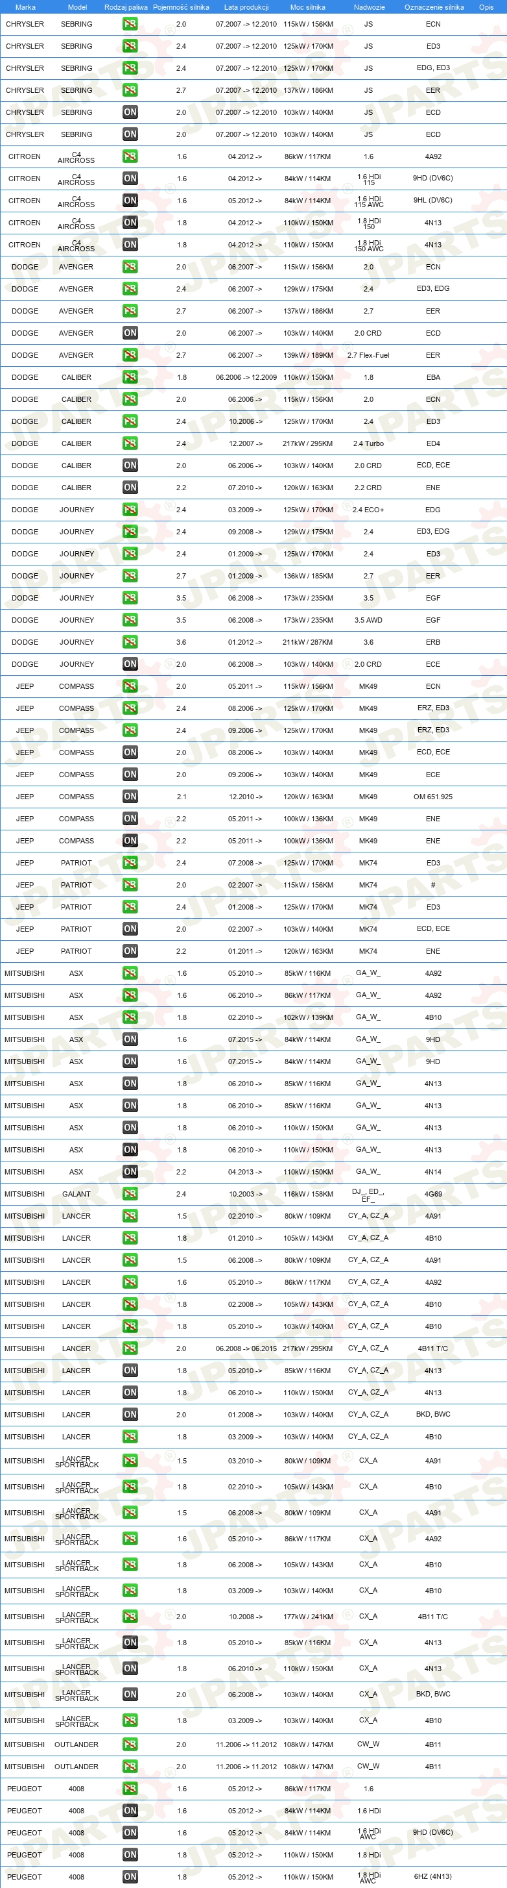Screen dimensions: 507x1888
Task: Select production range 06.2008 -> 06.2015
Action: coord(246,1348)
